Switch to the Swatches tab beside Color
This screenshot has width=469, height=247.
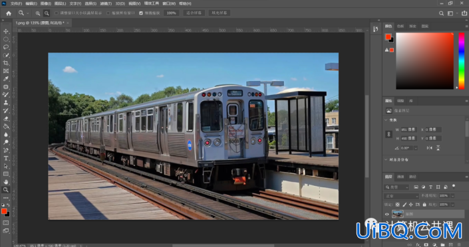[400, 27]
